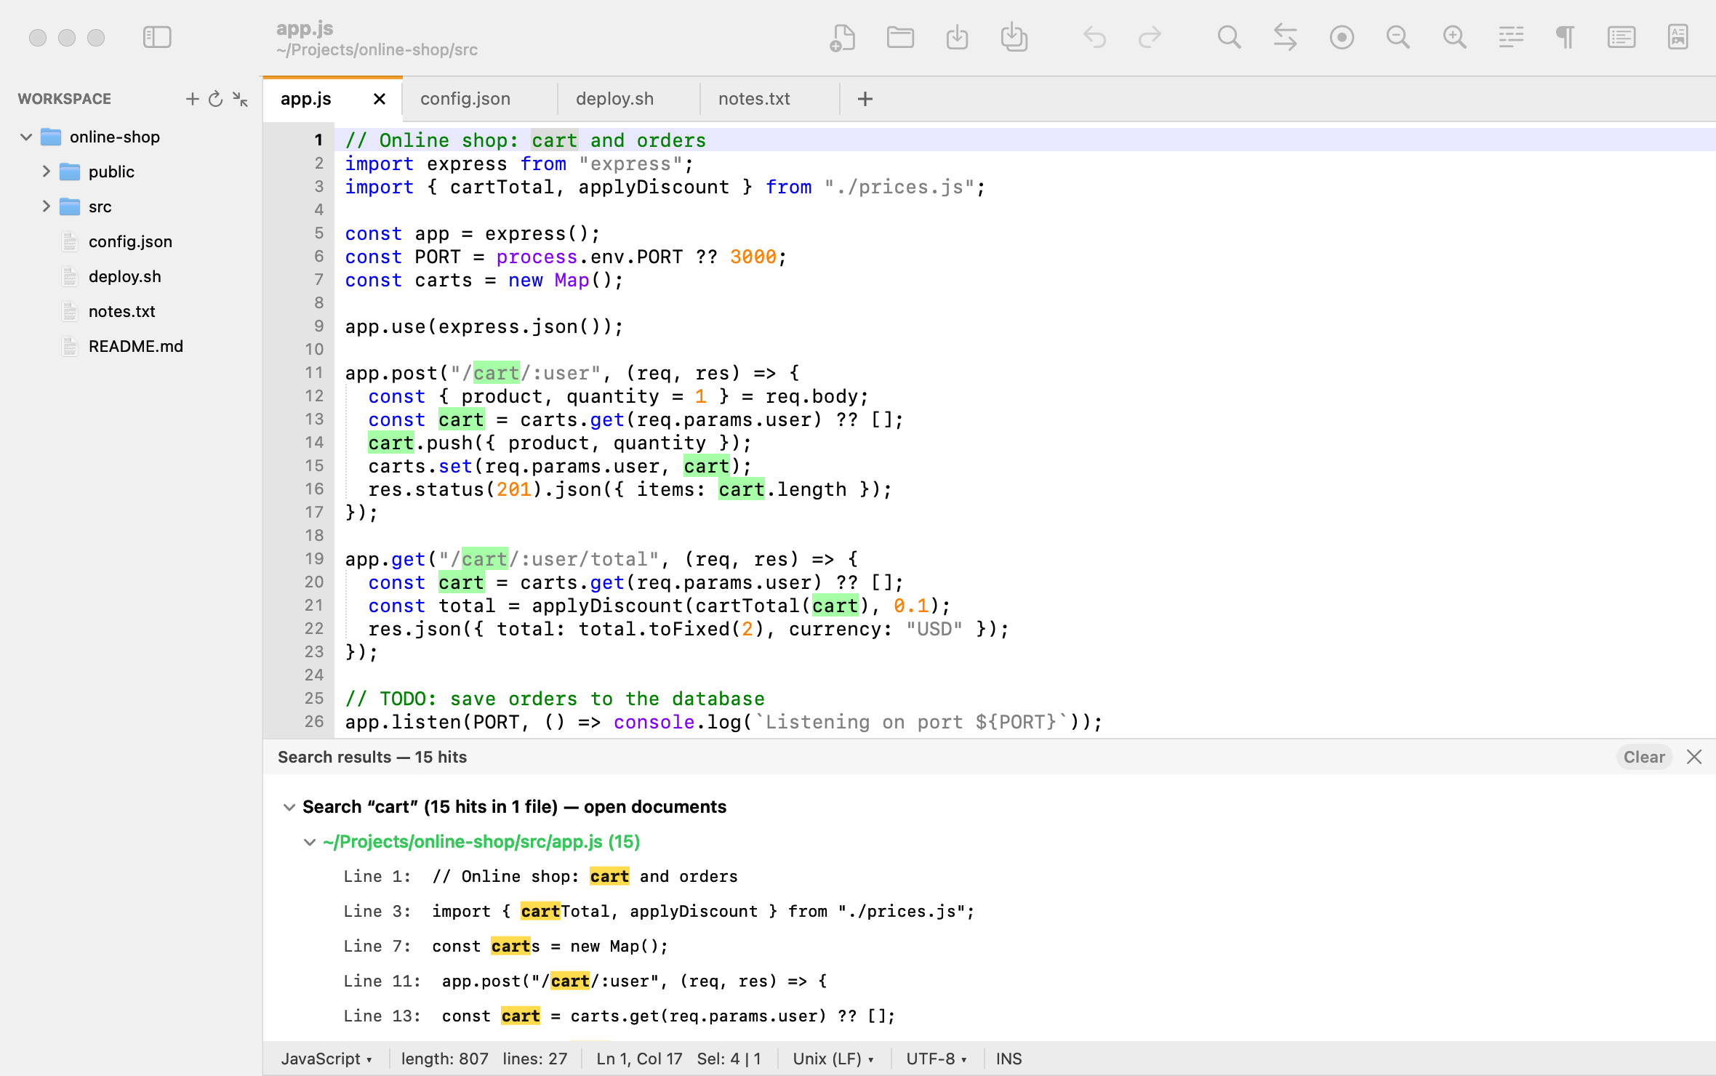Create a new document via toolbar icon

[843, 37]
